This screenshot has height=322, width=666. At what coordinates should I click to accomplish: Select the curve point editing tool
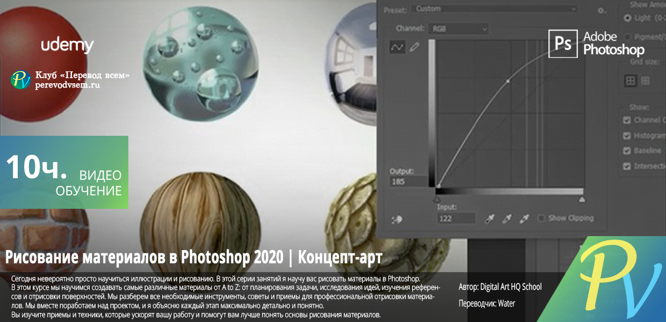[x=397, y=47]
